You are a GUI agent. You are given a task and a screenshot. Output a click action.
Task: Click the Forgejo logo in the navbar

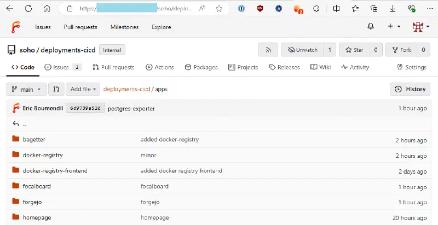16,27
